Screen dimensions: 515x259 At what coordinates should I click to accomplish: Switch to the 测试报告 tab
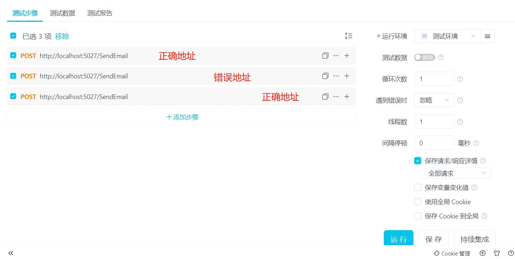[x=100, y=13]
